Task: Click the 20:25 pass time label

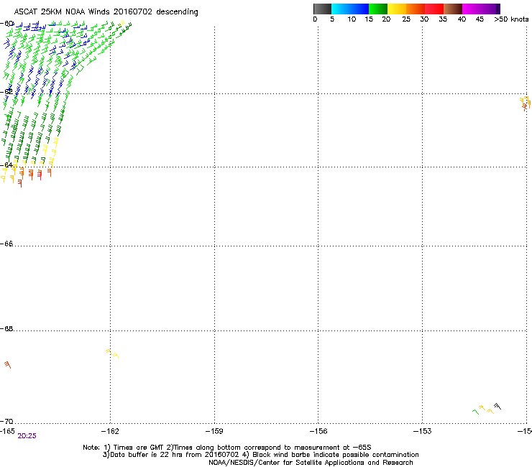Action: [27, 436]
